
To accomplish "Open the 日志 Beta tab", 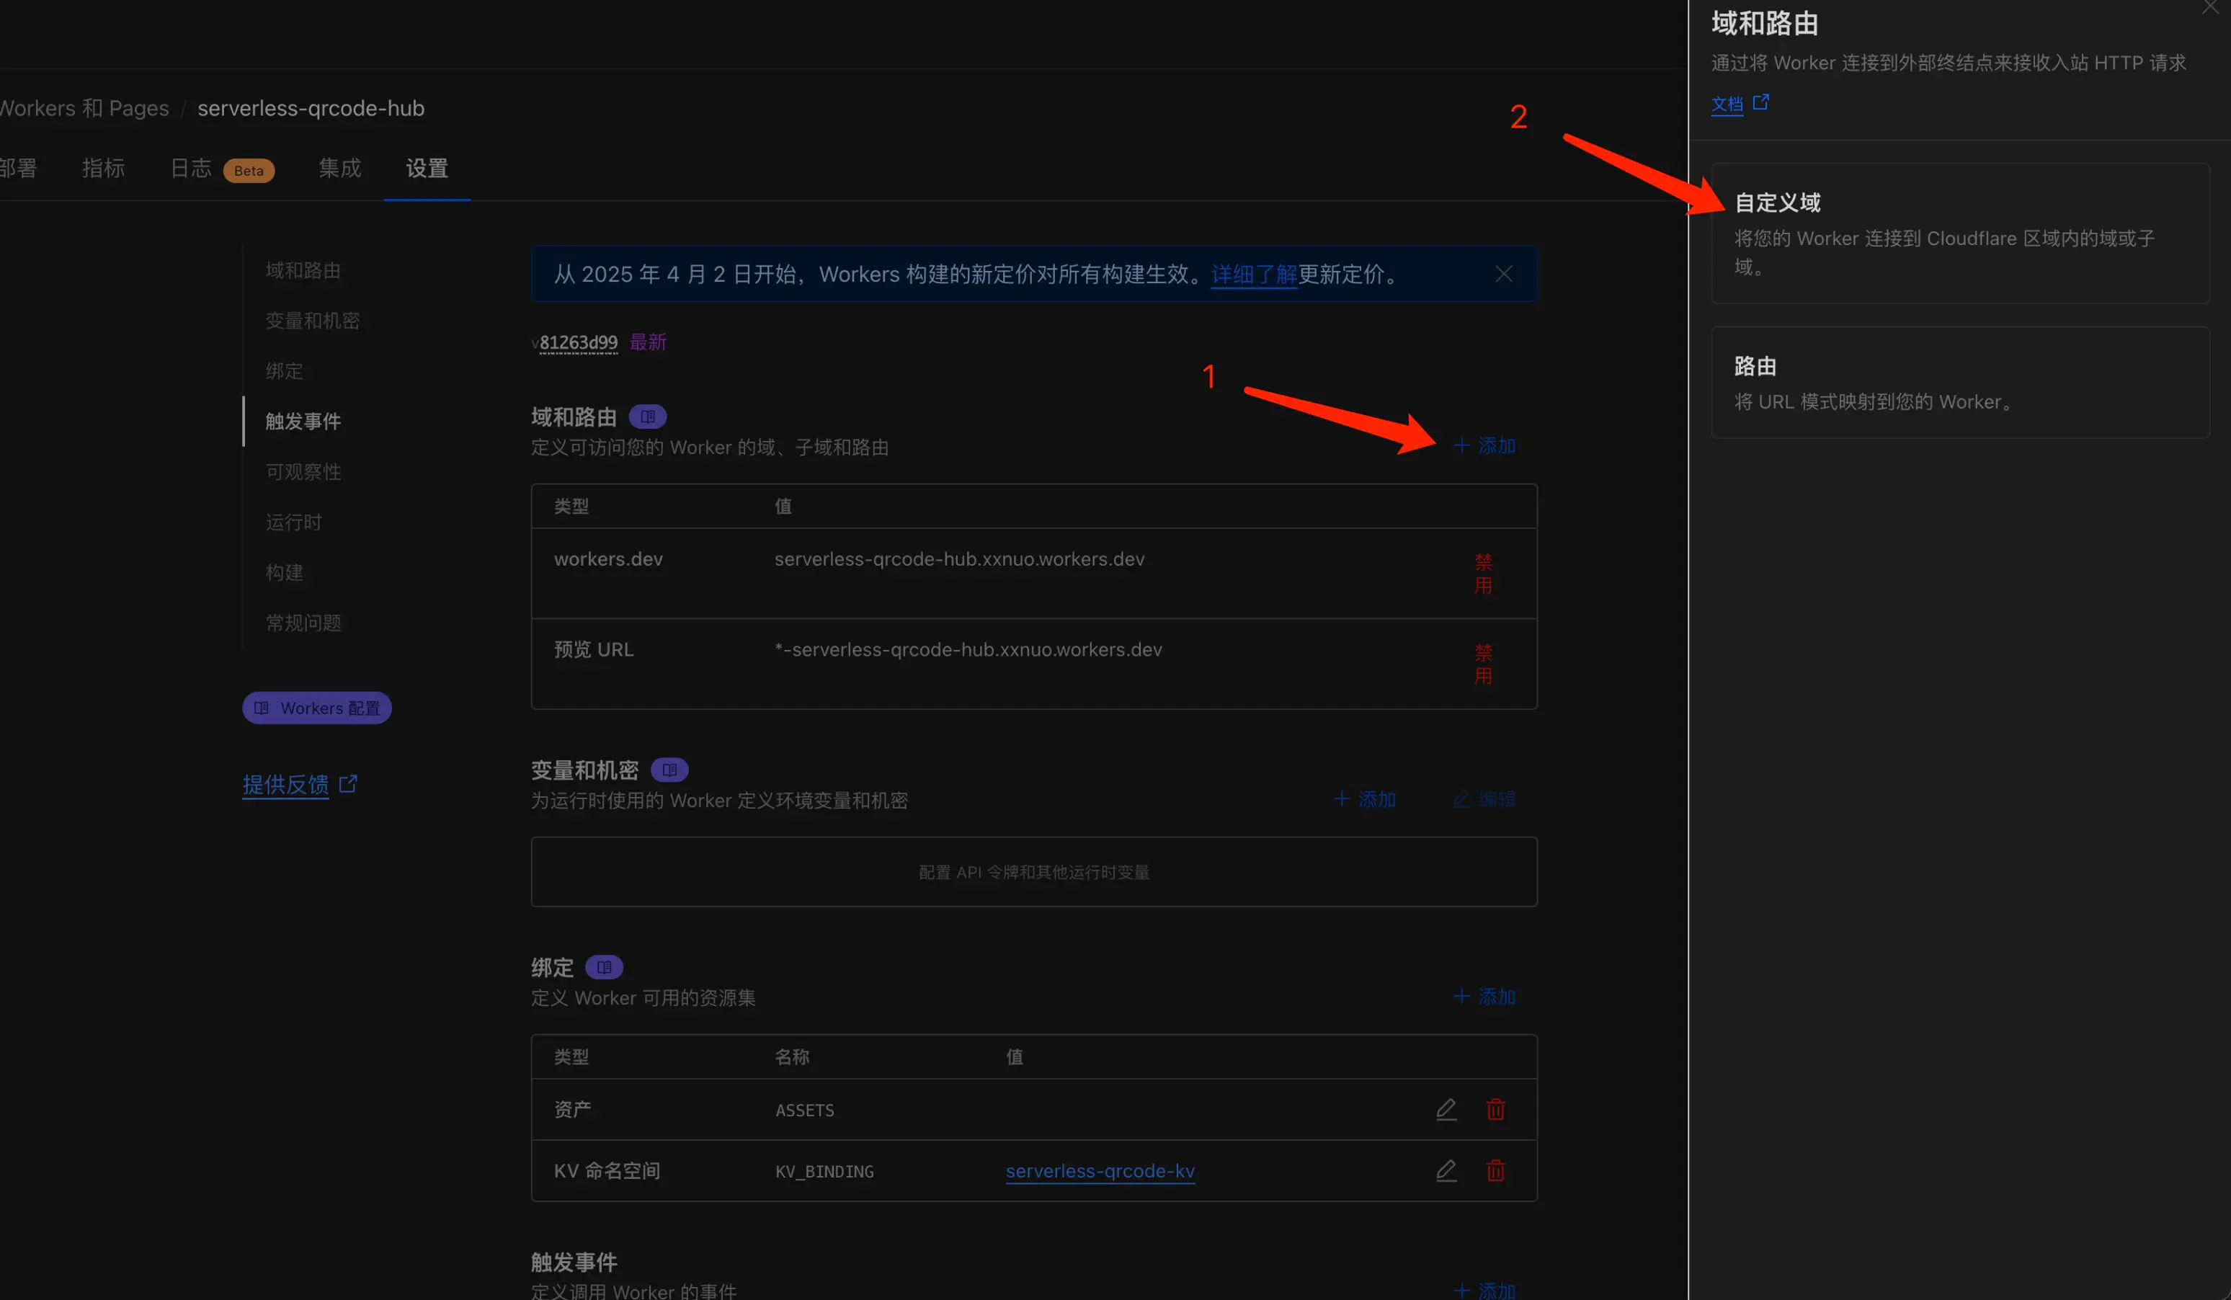I will (190, 168).
